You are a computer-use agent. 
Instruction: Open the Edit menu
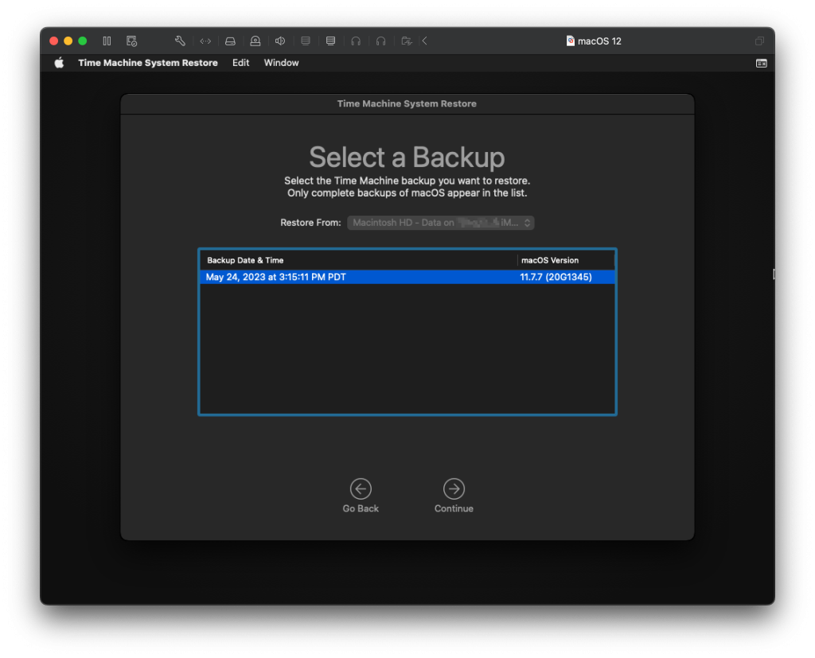point(240,63)
